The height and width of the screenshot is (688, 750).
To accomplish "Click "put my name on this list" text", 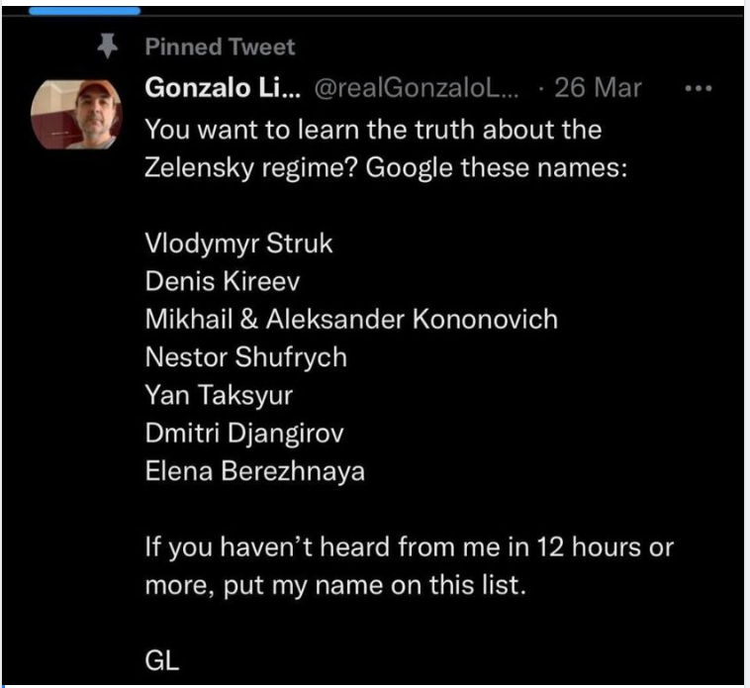I will click(x=335, y=585).
